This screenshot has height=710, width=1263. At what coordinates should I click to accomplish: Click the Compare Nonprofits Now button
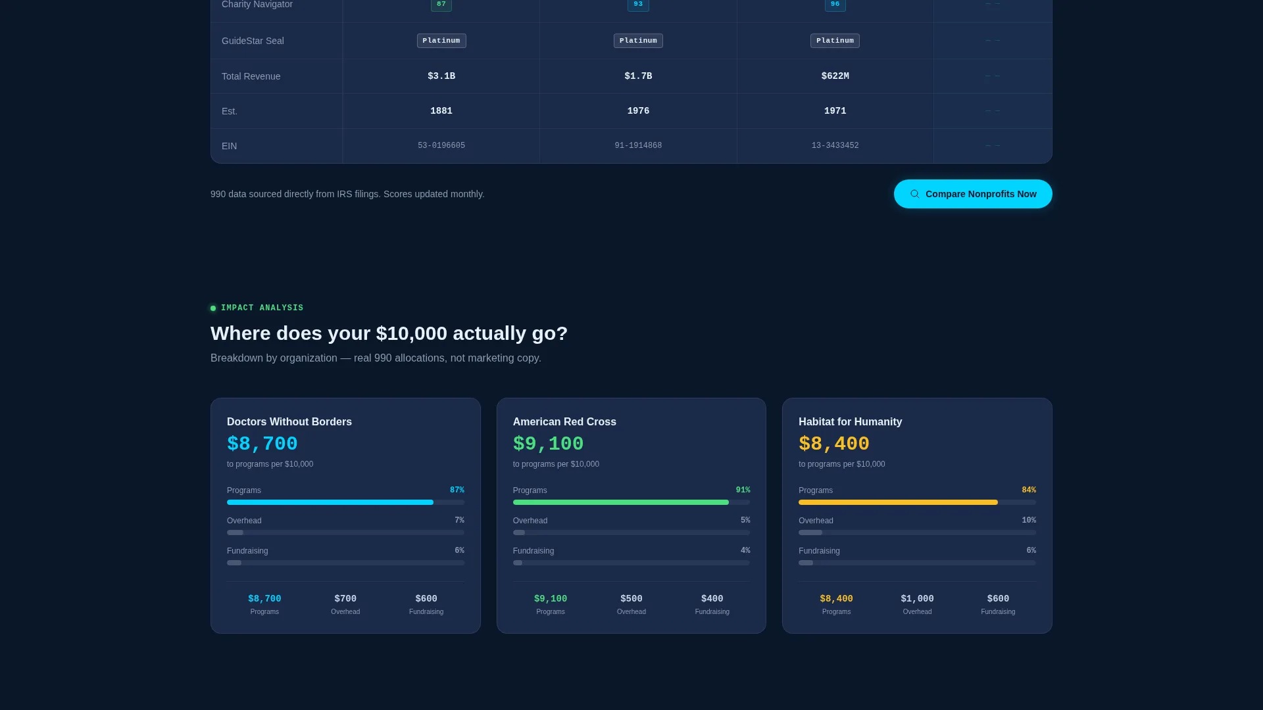(973, 194)
